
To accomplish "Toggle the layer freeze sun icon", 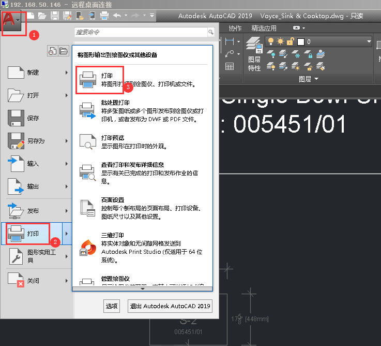I will [x=280, y=41].
